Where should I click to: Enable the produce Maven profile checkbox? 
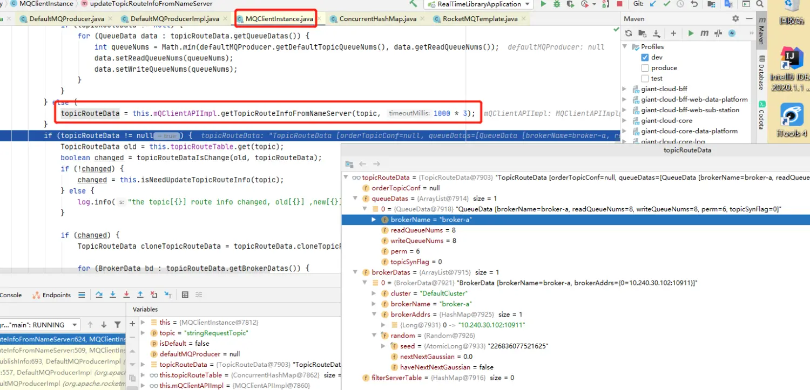pyautogui.click(x=645, y=68)
